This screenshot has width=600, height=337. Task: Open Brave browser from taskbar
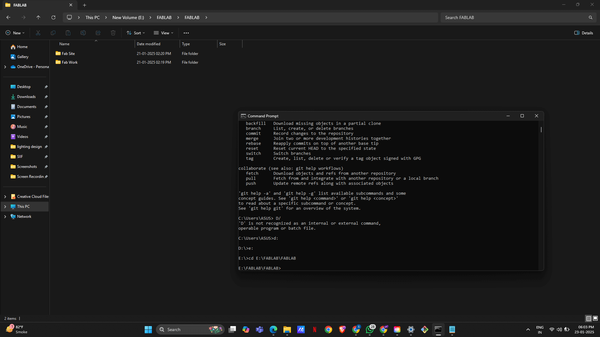point(342,330)
